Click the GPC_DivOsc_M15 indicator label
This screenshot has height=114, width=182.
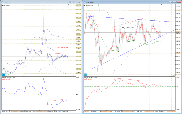click(x=91, y=78)
